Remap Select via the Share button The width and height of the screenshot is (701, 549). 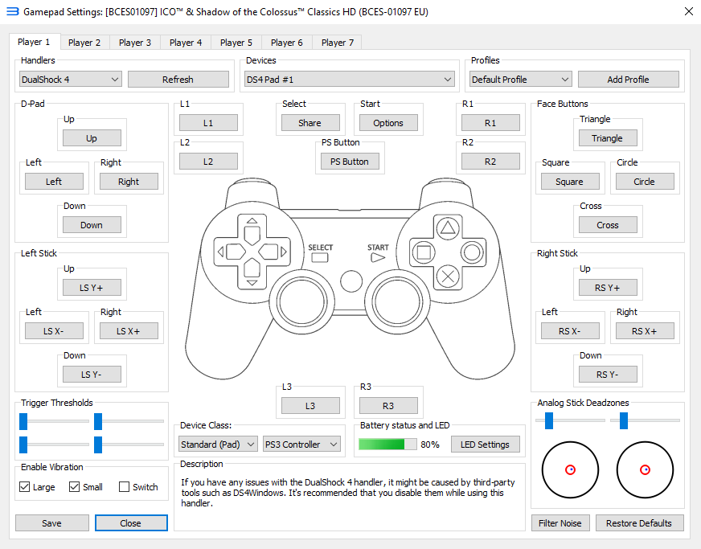(310, 123)
